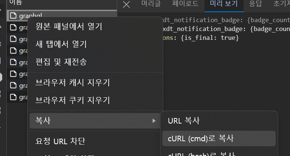The width and height of the screenshot is (290, 156).
Task: Open the 복사 submenu
Action: (x=95, y=121)
